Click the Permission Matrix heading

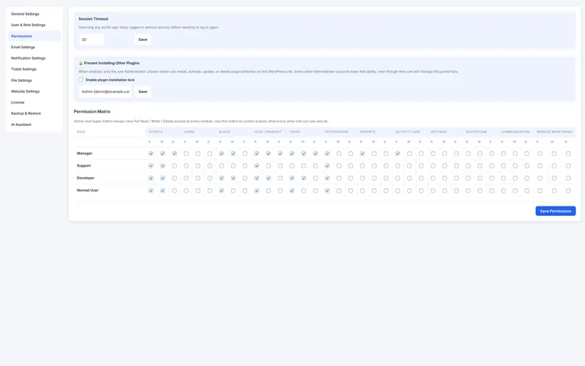click(x=92, y=112)
